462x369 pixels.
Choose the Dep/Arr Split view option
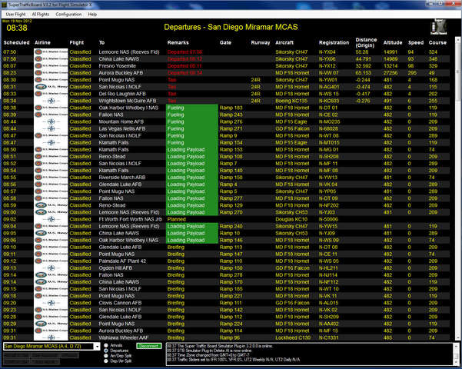pos(106,361)
